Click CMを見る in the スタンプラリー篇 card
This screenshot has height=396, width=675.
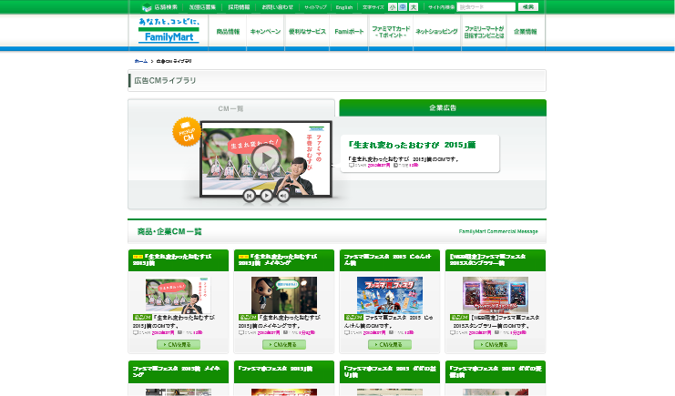click(496, 345)
